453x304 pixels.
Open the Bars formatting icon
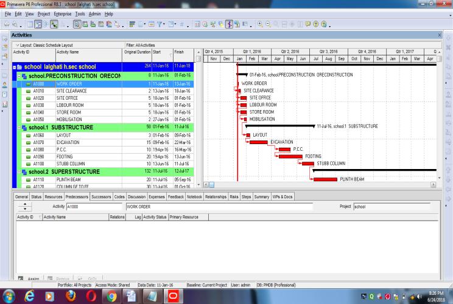coord(132,24)
